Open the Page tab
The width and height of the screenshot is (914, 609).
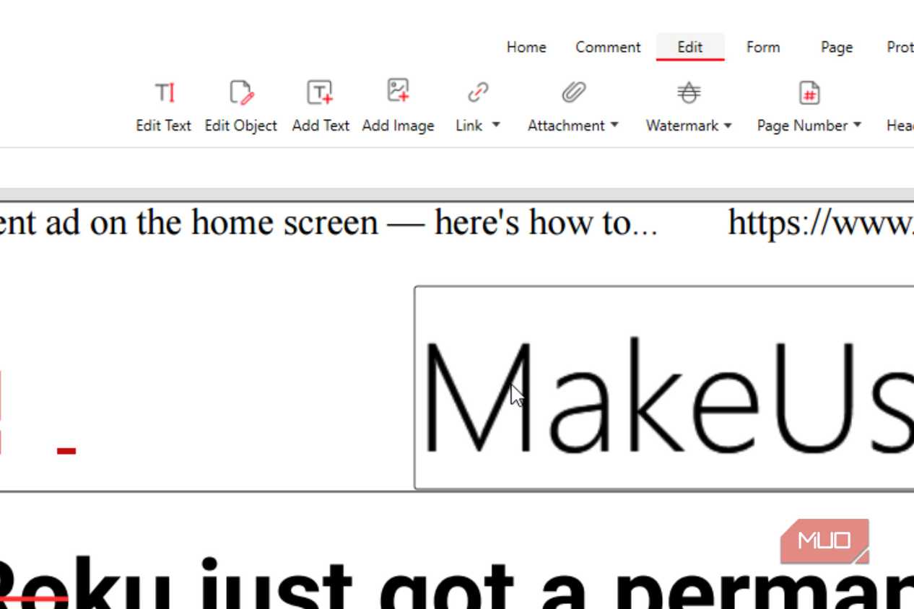coord(837,47)
